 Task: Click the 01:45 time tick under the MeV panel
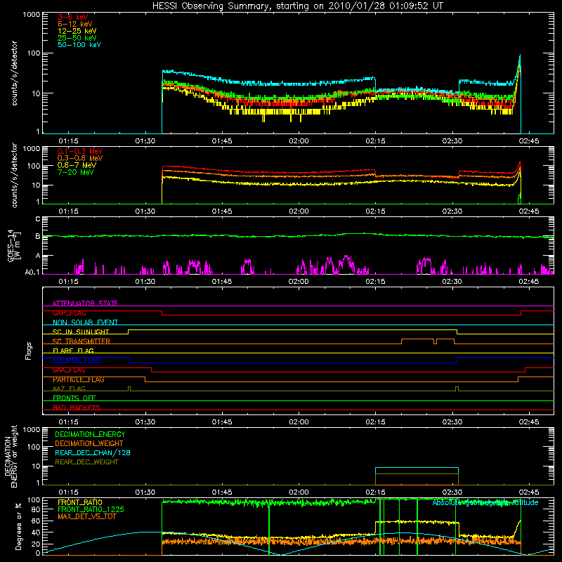(222, 211)
